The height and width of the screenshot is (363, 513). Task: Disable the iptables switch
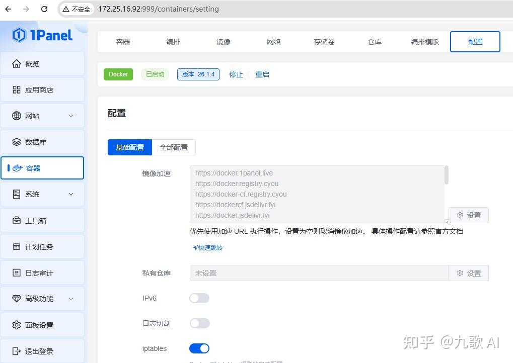[x=199, y=348]
